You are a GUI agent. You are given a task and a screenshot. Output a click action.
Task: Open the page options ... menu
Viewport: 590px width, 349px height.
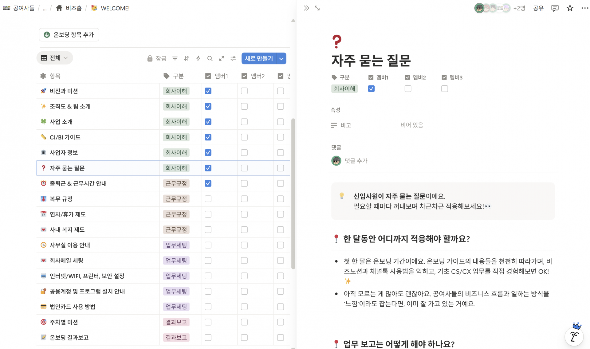585,8
